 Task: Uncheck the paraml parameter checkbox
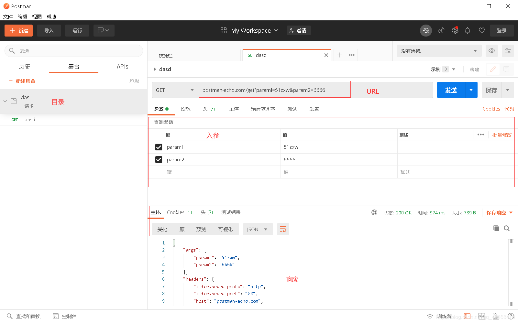[159, 147]
